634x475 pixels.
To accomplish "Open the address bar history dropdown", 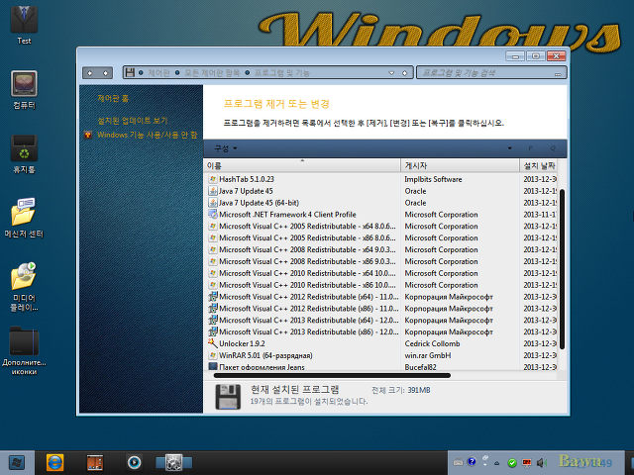I will tap(391, 73).
